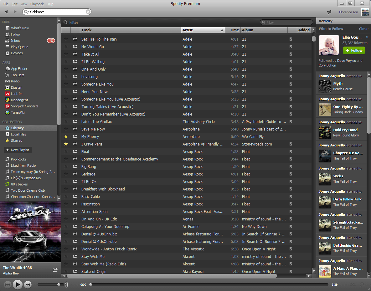Open Songkick Concerts app
This screenshot has width=371, height=291.
24,106
